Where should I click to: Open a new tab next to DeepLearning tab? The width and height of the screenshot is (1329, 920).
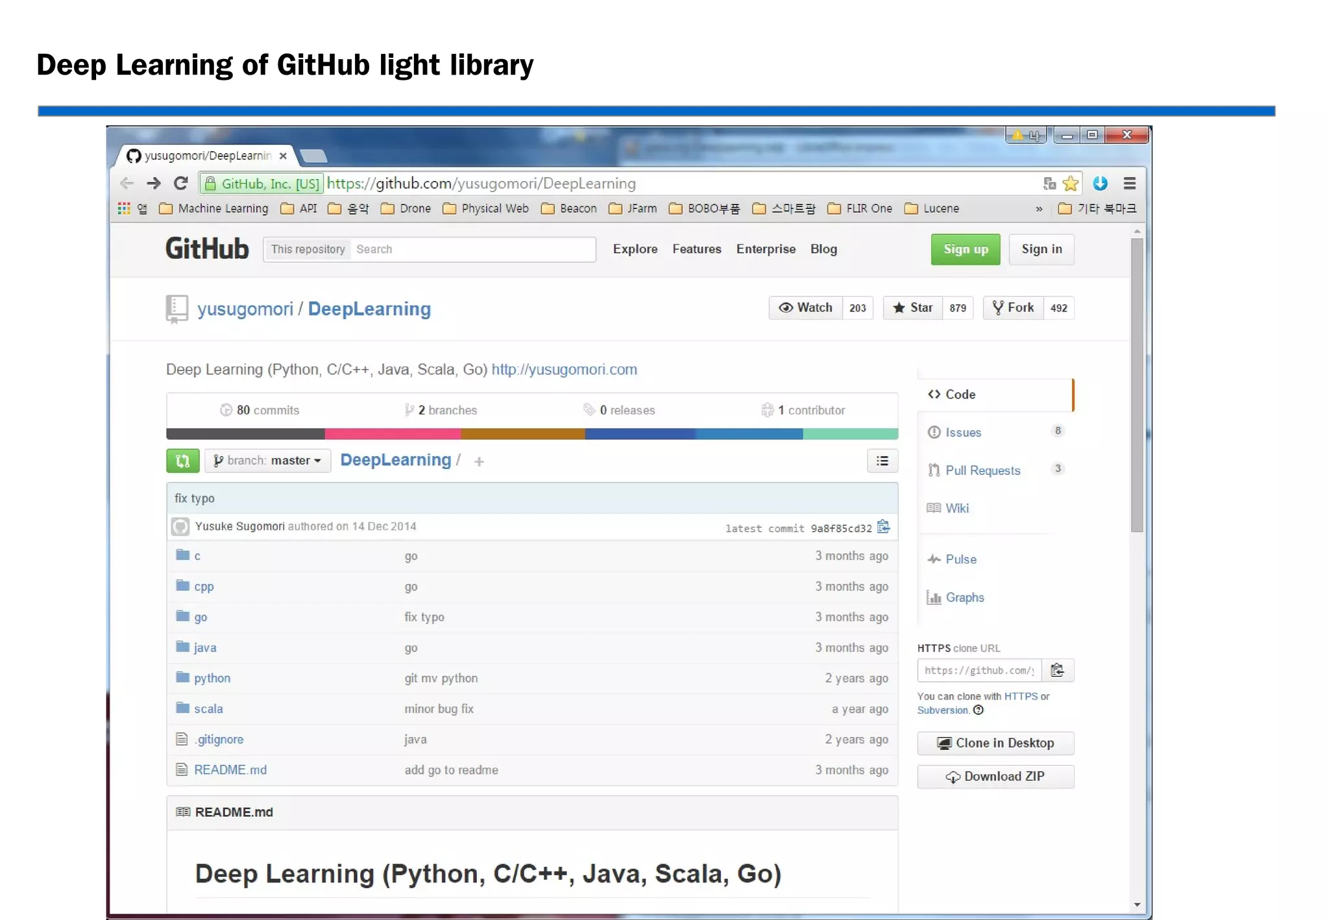(x=314, y=156)
